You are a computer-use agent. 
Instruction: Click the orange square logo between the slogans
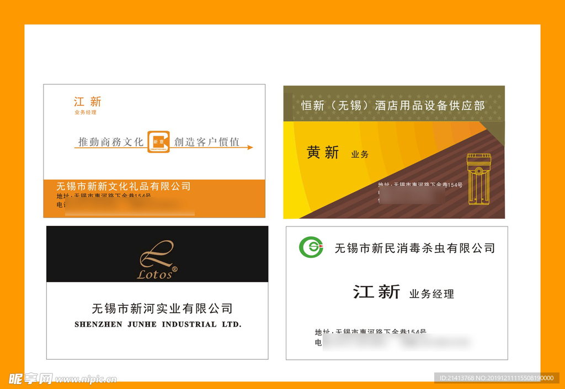(x=158, y=142)
